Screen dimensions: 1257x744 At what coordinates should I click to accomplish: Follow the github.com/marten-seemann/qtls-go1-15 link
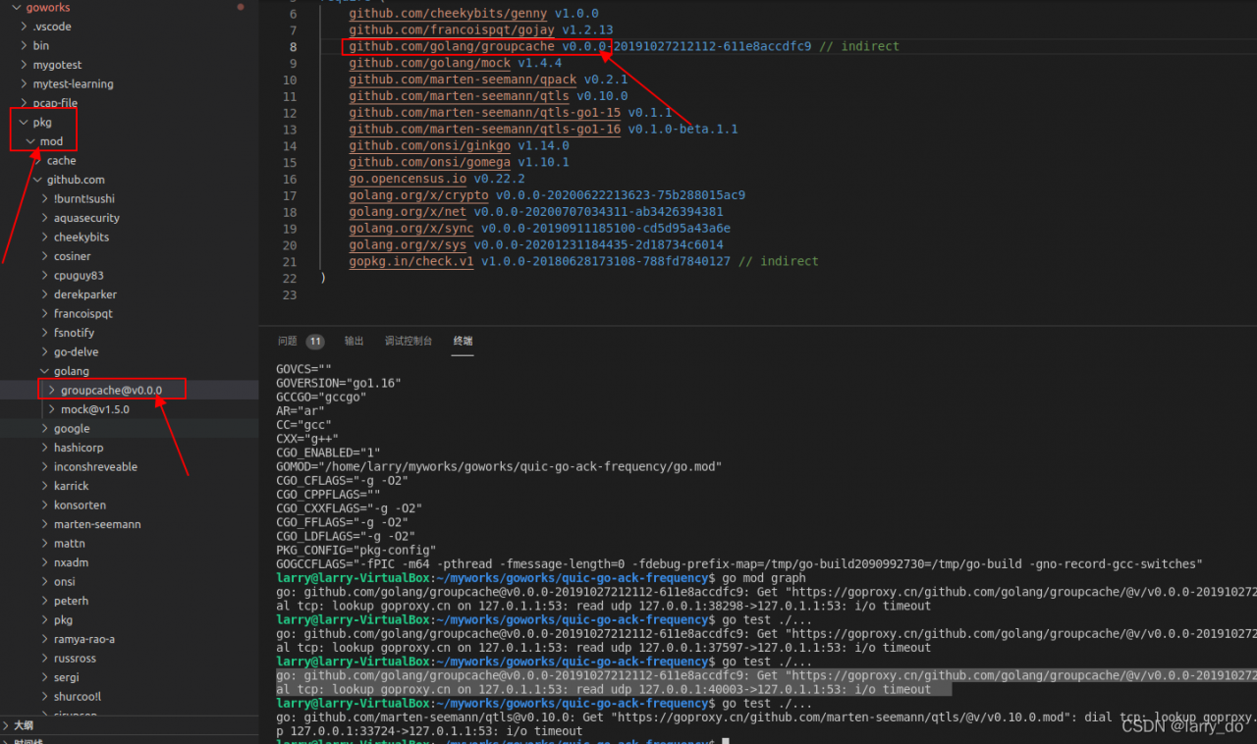(484, 113)
